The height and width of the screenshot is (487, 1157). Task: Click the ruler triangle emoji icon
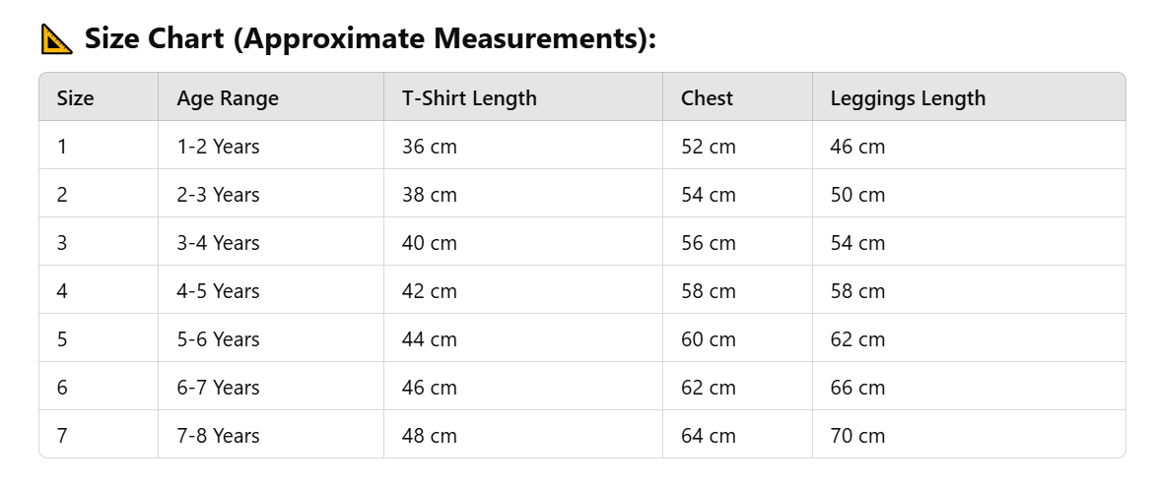coord(57,39)
